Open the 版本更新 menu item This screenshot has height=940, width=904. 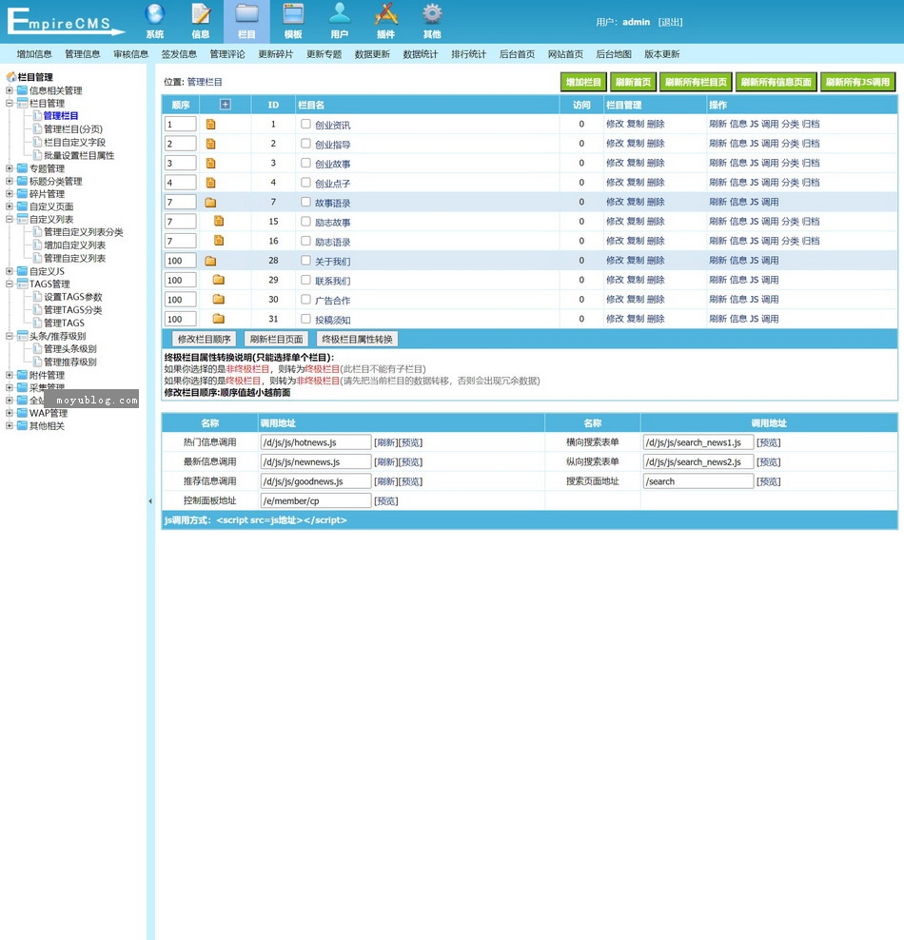coord(661,54)
